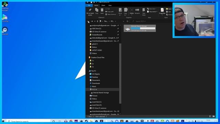Open the Easy access dropdown
Image resolution: width=220 pixels, height=124 pixels.
click(152, 12)
